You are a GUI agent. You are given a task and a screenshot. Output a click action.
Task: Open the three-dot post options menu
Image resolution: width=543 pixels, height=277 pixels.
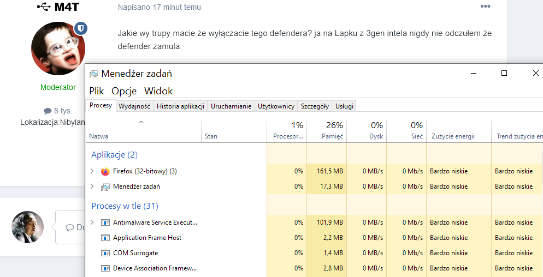pos(485,6)
